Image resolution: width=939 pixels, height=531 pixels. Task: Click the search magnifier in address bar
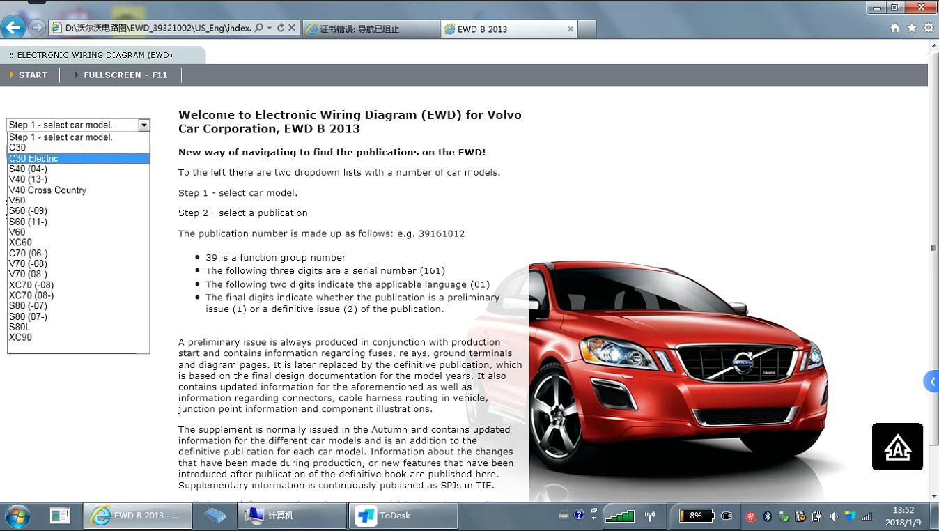[258, 28]
